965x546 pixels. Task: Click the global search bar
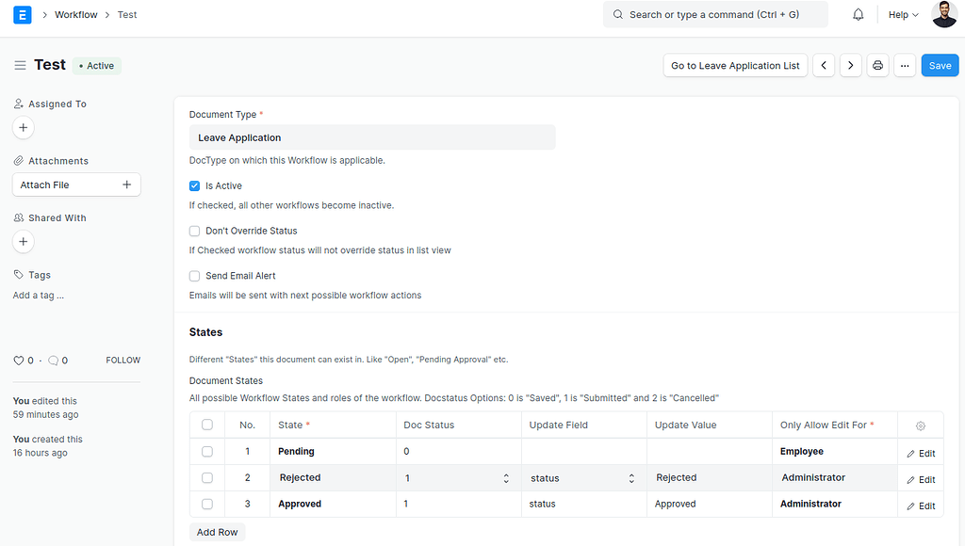pos(715,14)
